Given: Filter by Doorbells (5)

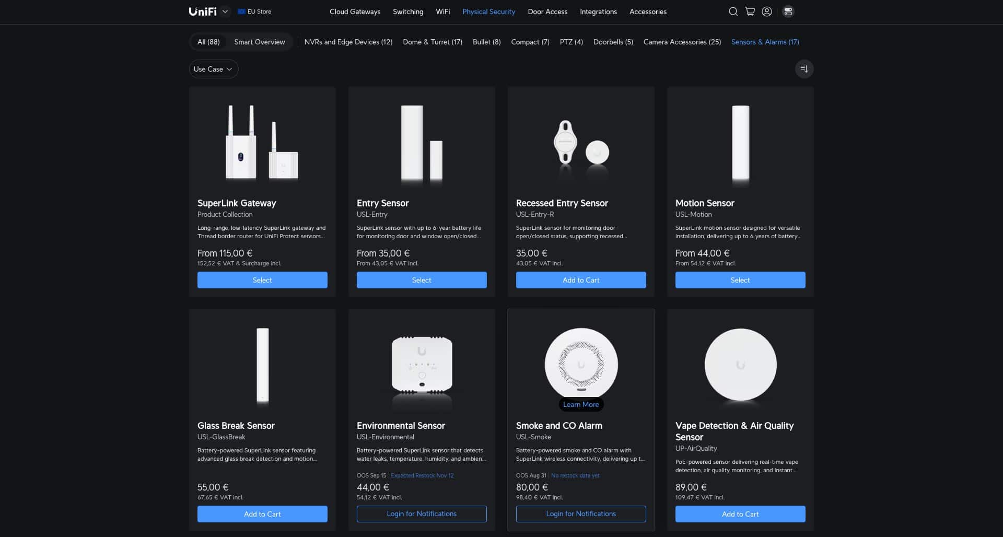Looking at the screenshot, I should click(613, 42).
